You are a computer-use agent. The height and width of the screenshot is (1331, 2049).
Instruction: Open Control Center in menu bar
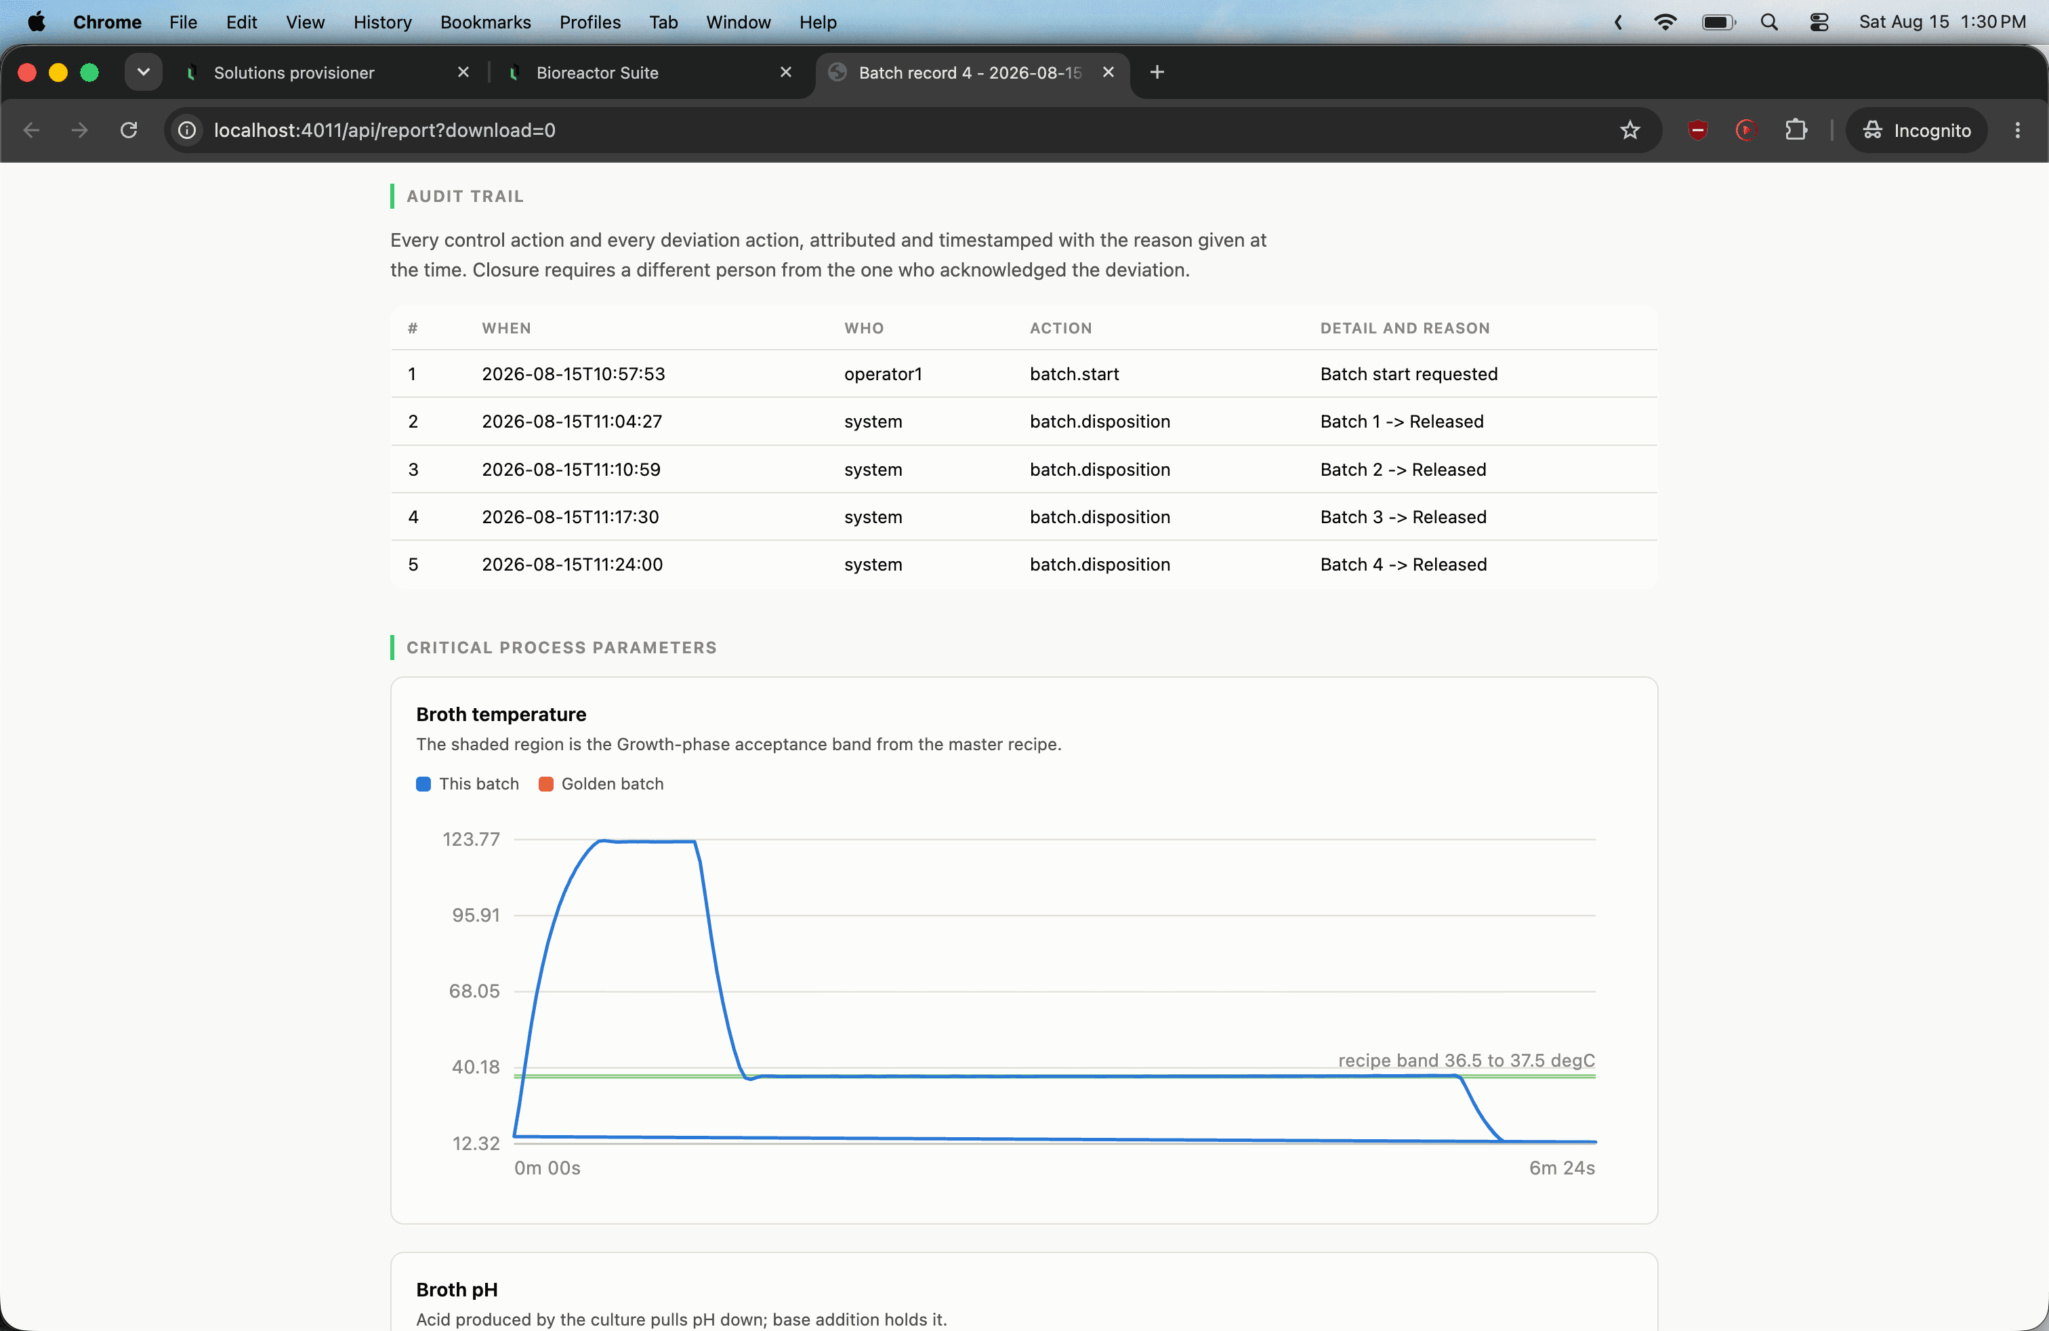pos(1819,22)
